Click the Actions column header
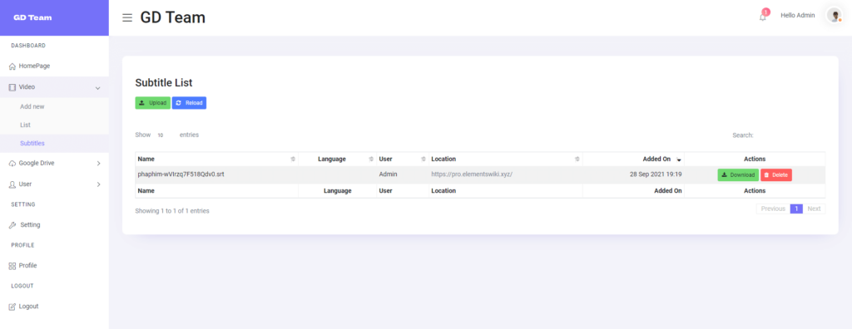Screen dimensions: 852x329 click(x=755, y=159)
